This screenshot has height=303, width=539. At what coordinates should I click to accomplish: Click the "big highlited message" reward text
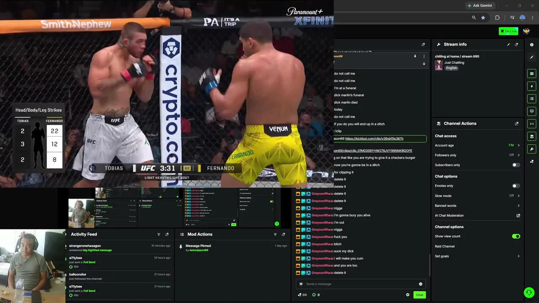click(97, 250)
